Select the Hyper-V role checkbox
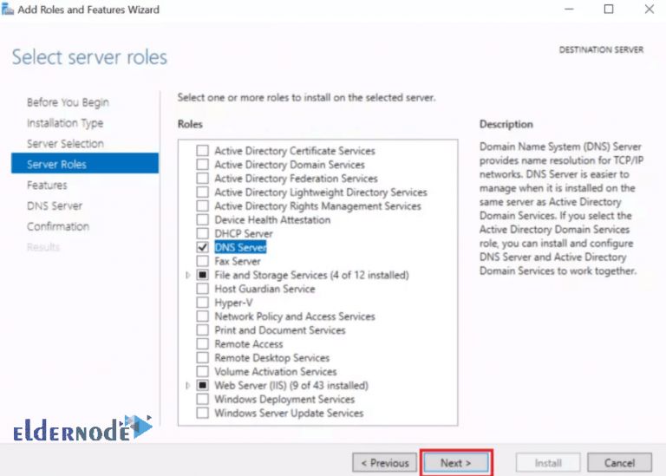Viewport: 666px width, 476px height. [202, 303]
